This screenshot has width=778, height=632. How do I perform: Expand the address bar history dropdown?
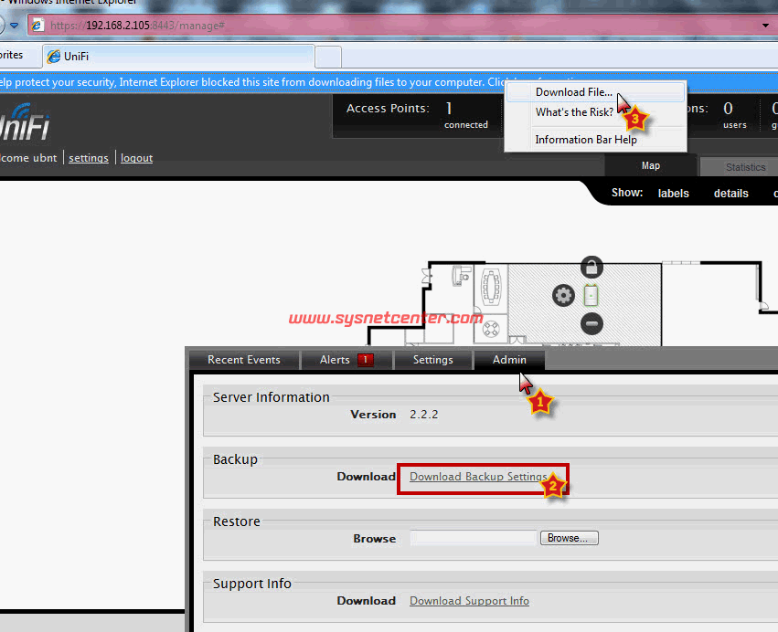coord(764,25)
